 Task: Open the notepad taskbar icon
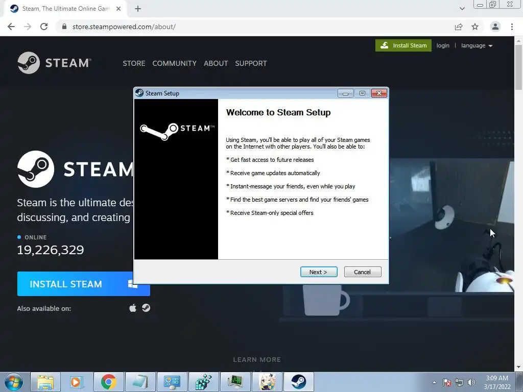click(x=140, y=382)
